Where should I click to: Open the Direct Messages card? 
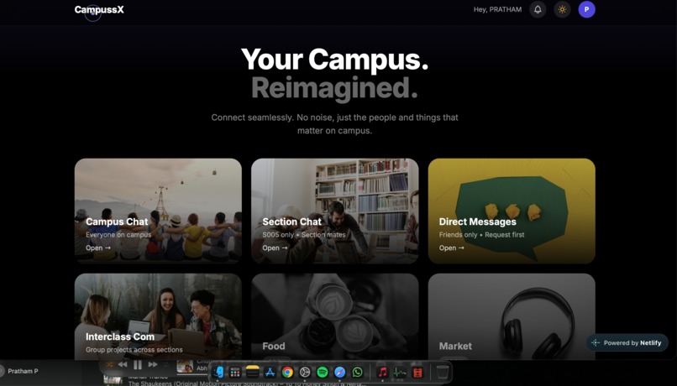512,211
